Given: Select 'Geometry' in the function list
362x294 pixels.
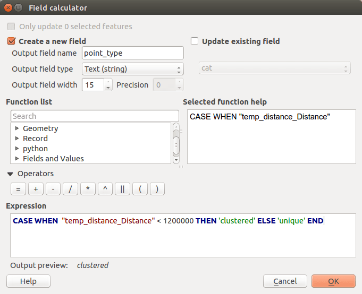Looking at the screenshot, I should tap(40, 128).
